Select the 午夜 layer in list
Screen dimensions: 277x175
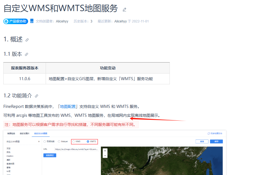(x=8, y=171)
